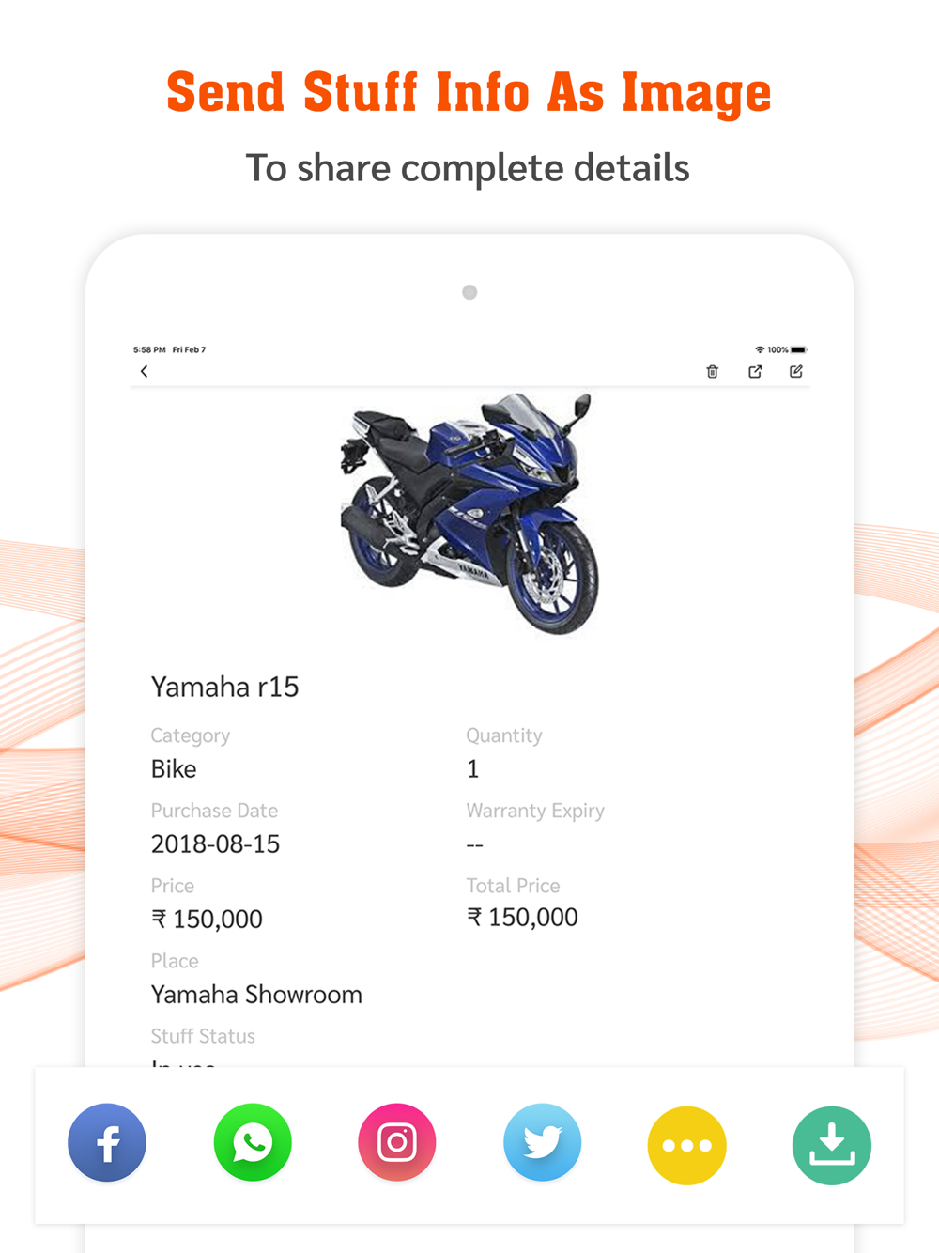
Task: Tap the Purchase Date 2018-08-15
Action: coord(215,844)
